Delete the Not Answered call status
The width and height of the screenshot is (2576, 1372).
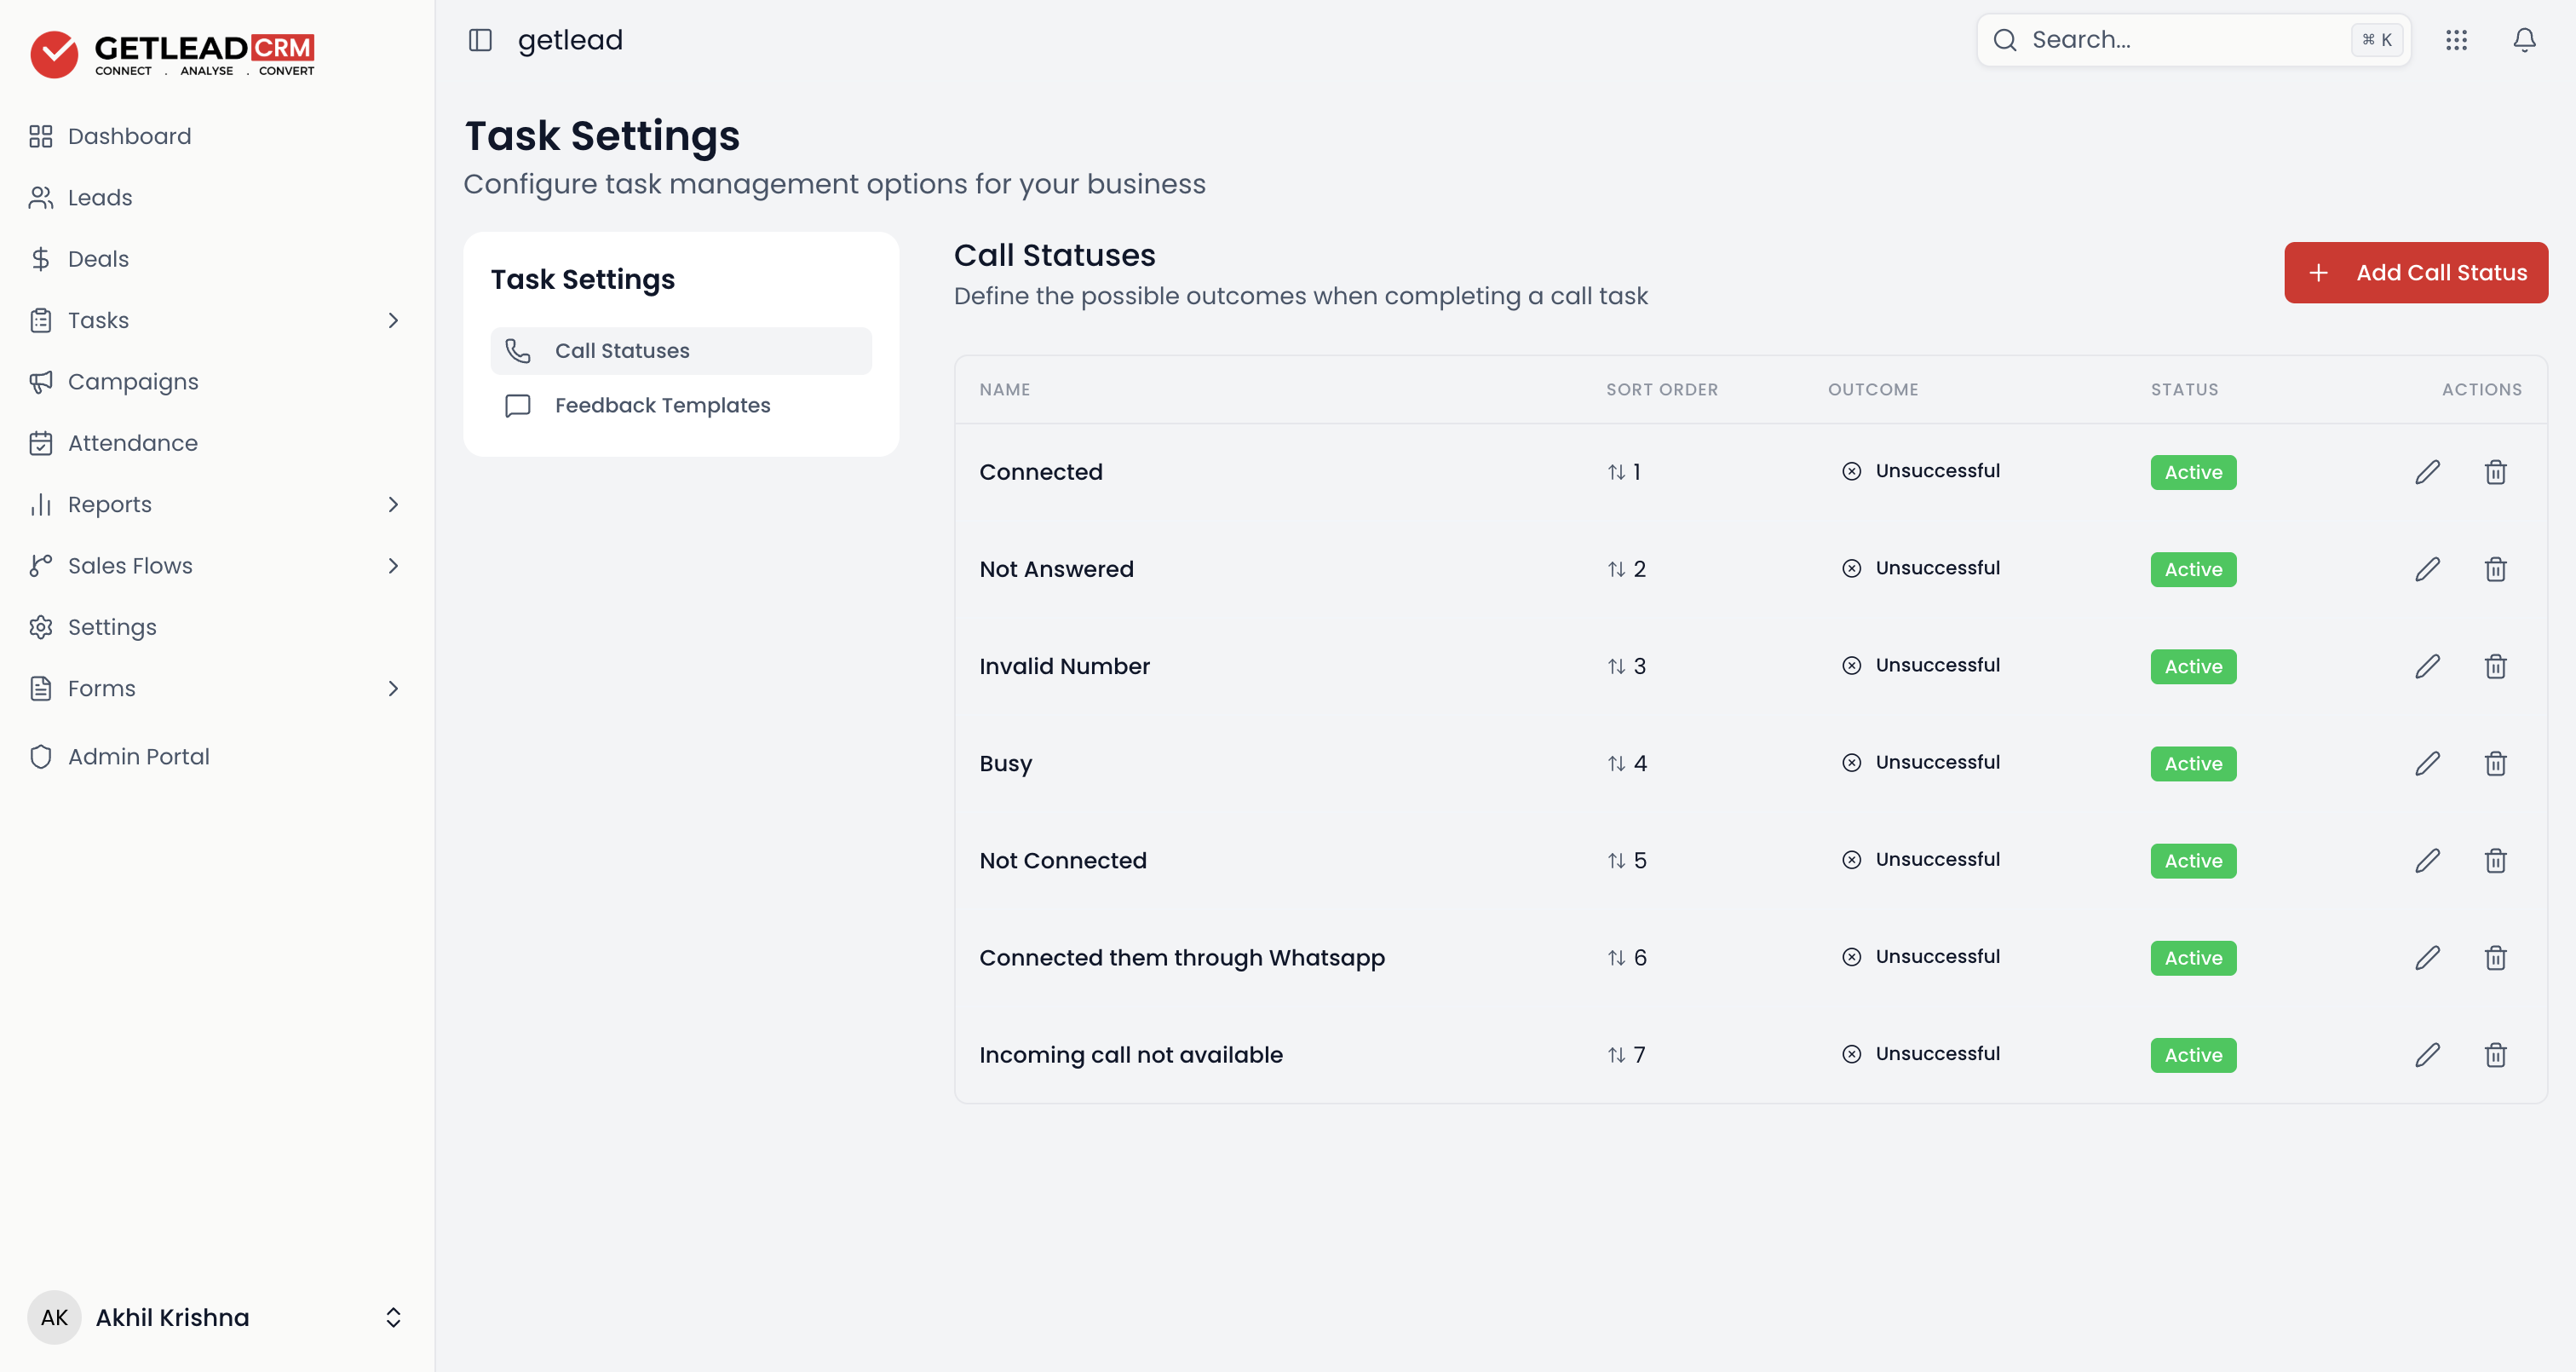pyautogui.click(x=2495, y=568)
